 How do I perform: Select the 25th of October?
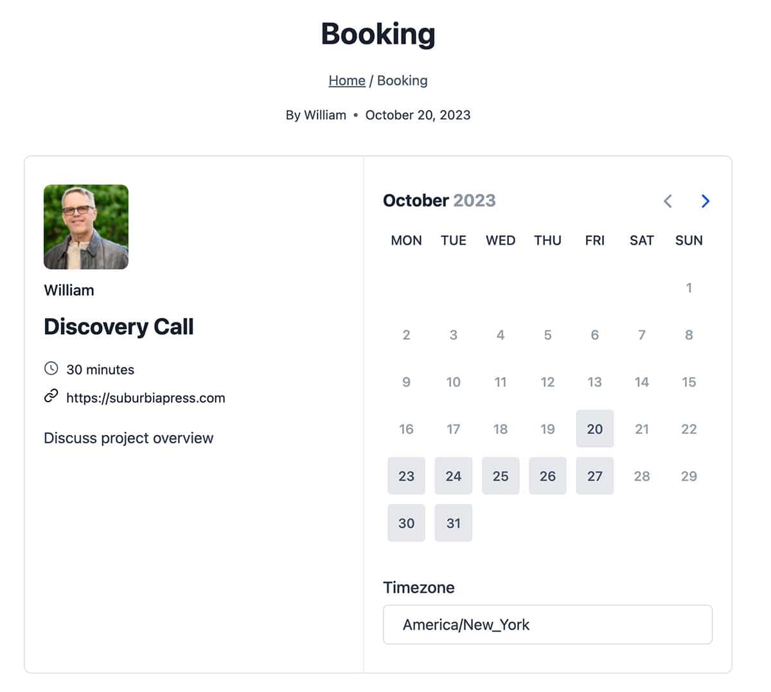501,476
